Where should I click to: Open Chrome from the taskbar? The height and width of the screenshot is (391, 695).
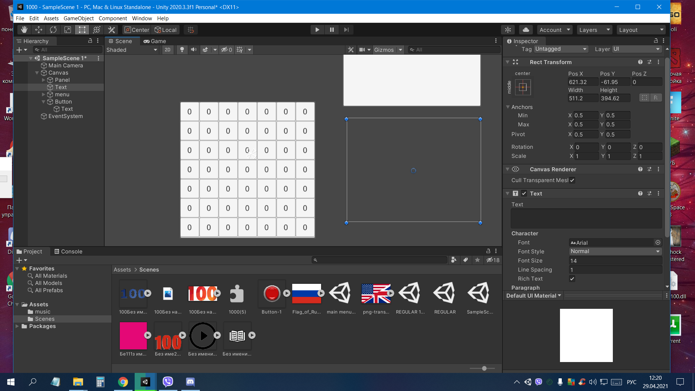click(123, 382)
